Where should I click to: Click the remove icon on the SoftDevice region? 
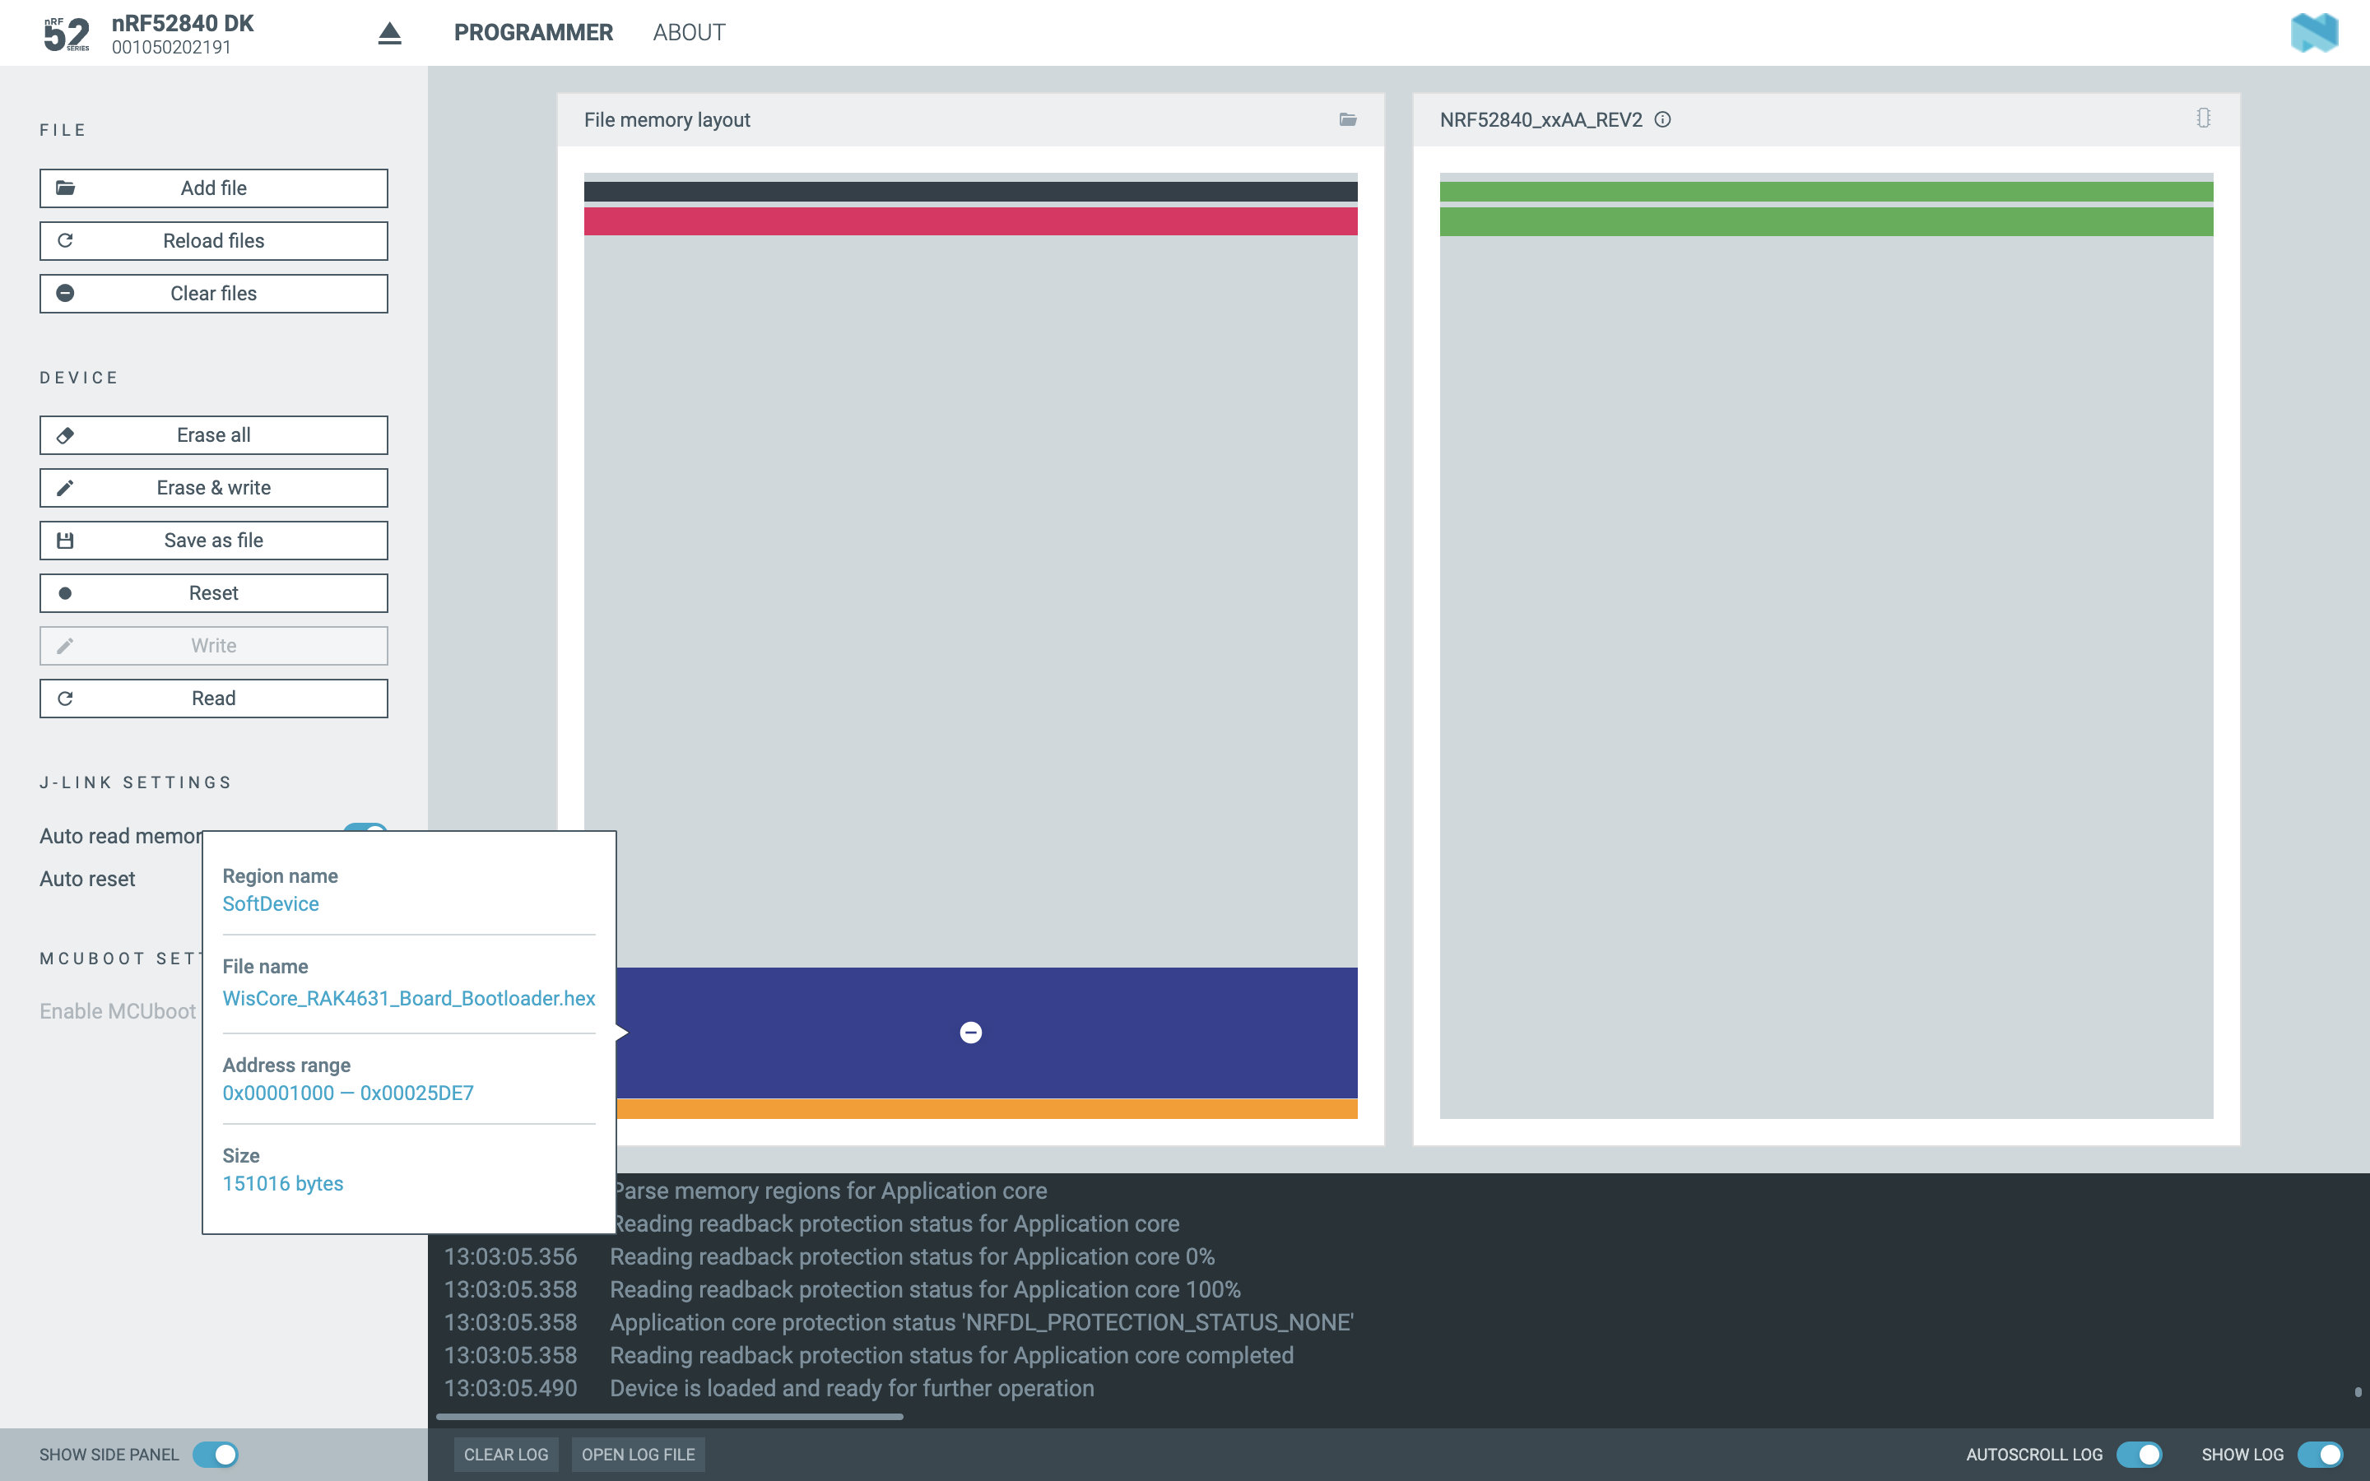(970, 1033)
